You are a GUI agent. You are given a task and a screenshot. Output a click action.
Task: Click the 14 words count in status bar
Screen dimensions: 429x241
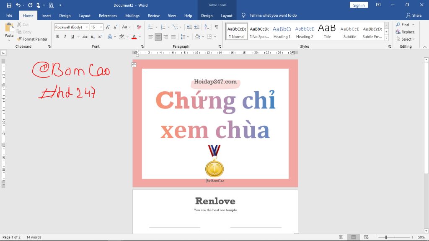click(34, 237)
